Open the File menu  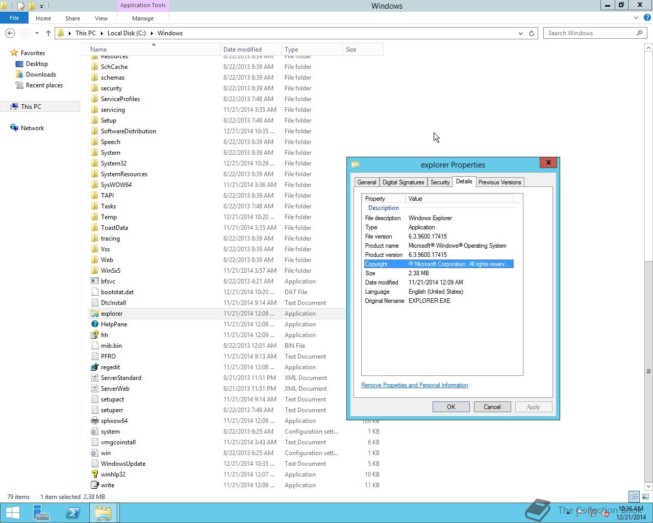(14, 18)
